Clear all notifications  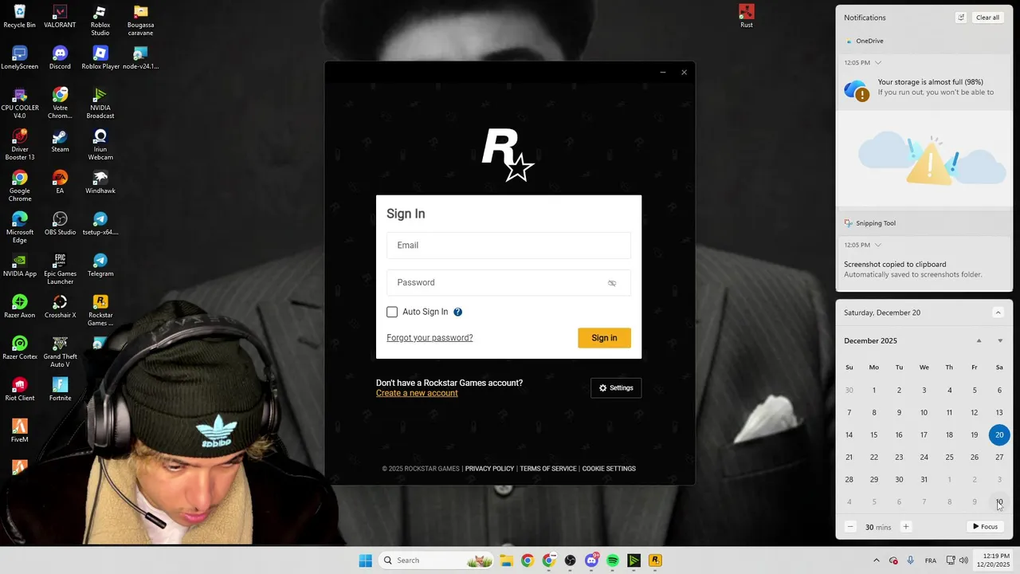[987, 18]
